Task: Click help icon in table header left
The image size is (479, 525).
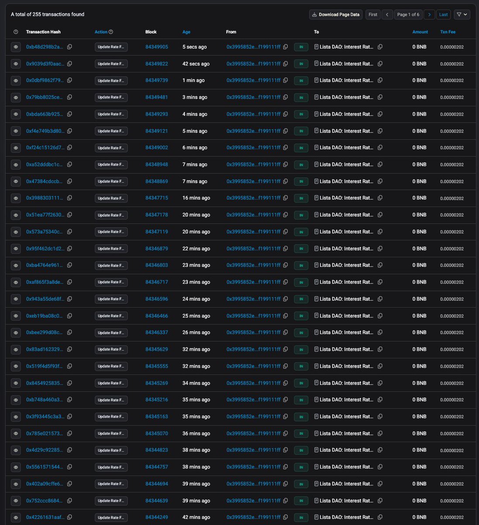Action: [16, 32]
